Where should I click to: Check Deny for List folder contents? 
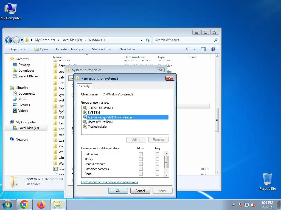click(x=157, y=169)
